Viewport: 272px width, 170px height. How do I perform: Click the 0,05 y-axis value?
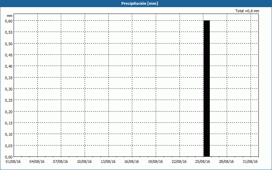pyautogui.click(x=9, y=146)
